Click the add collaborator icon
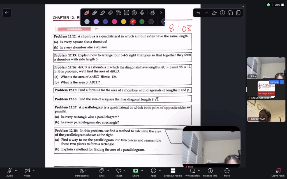Screen dimensions: 287x179 [x=214, y=13]
